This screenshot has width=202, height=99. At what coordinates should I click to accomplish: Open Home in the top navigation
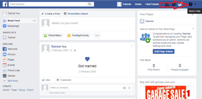[x=138, y=4]
